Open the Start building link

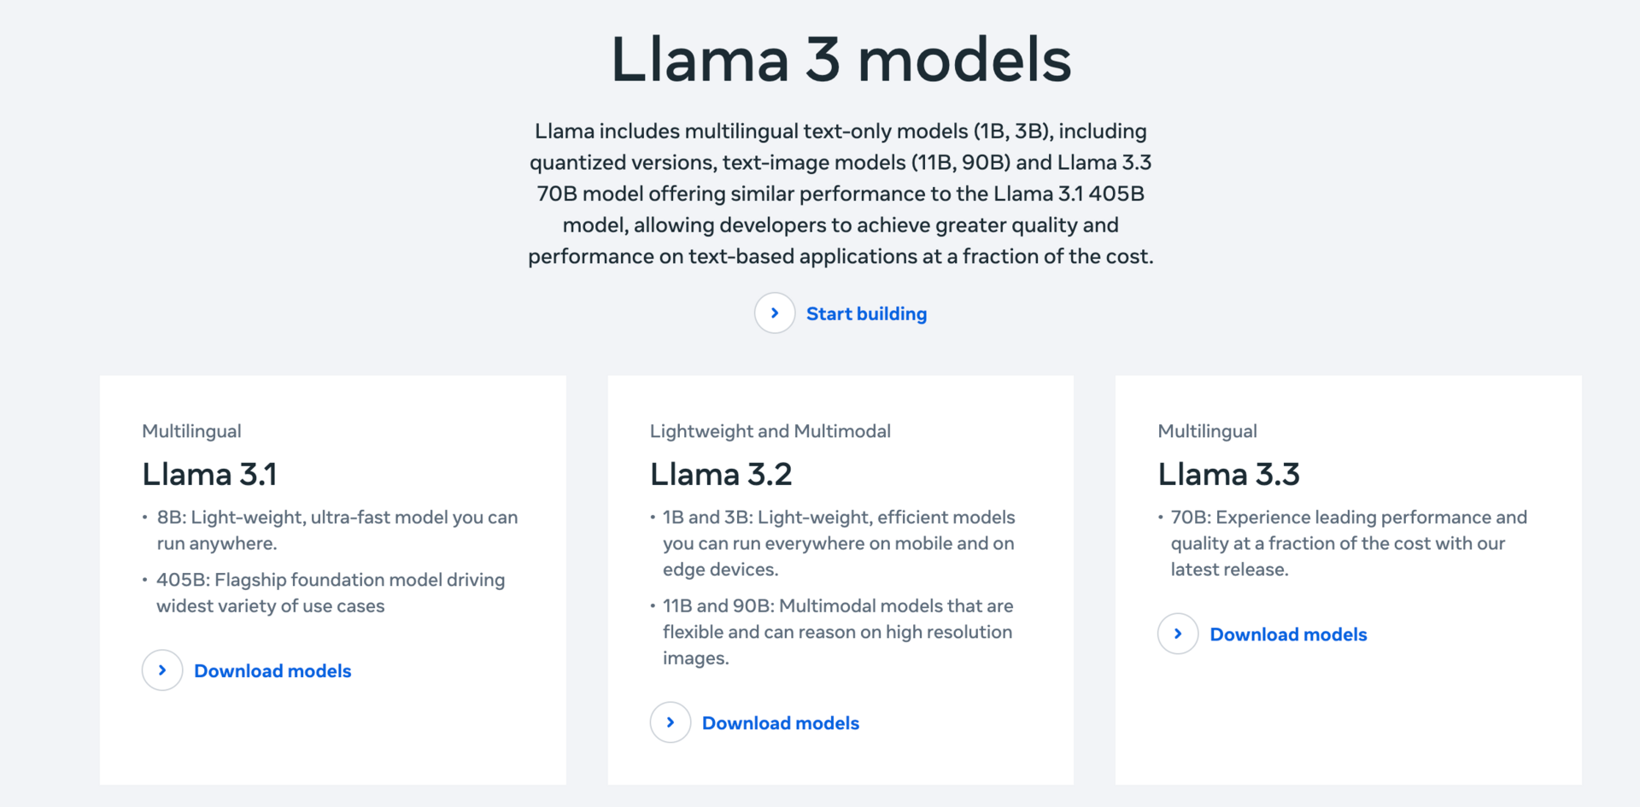(866, 314)
